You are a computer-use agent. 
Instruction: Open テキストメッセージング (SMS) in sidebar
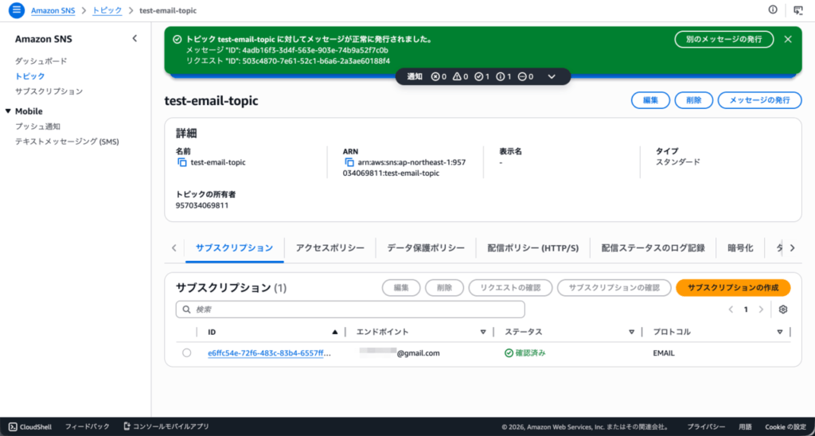[x=67, y=142]
